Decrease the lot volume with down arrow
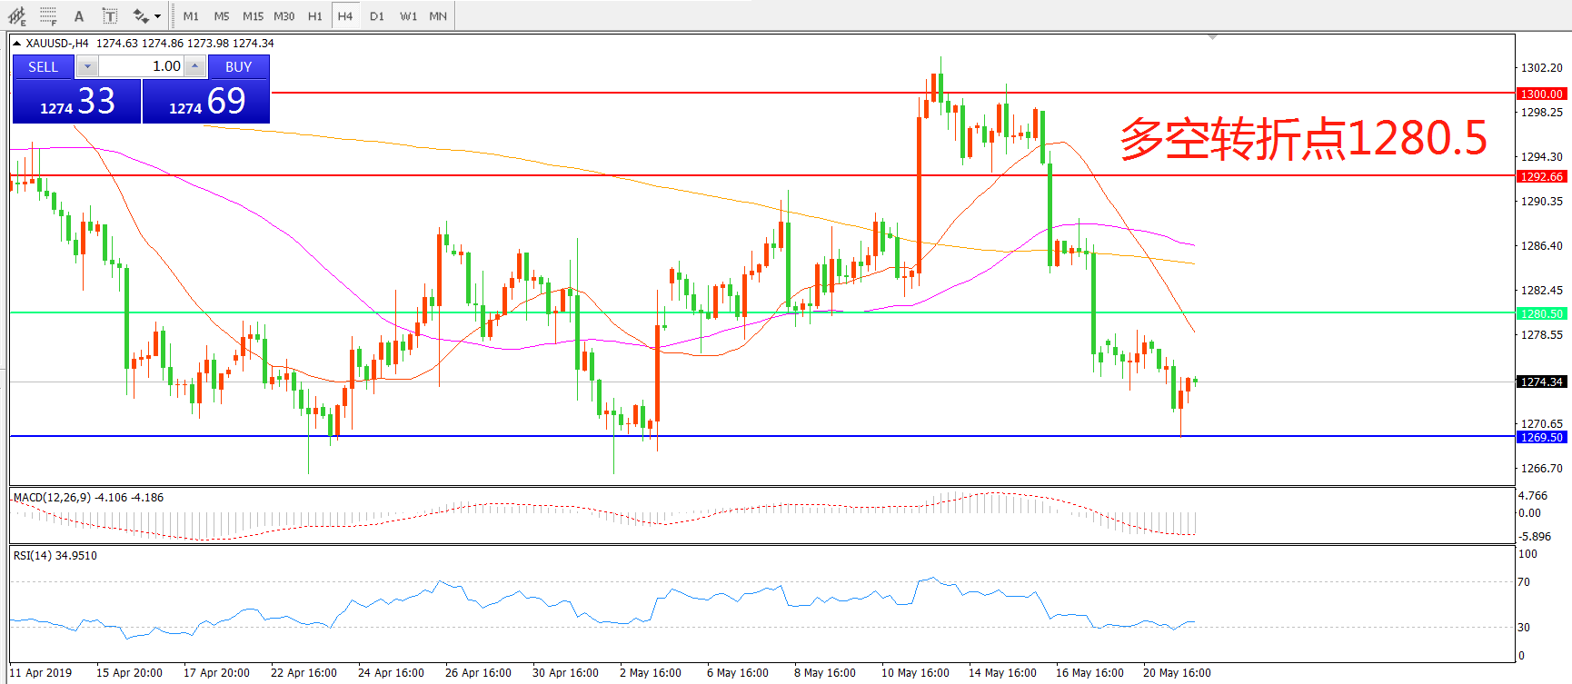 (87, 66)
